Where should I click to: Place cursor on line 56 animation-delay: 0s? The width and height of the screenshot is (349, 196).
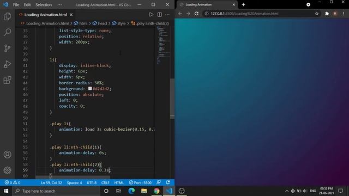click(82, 152)
